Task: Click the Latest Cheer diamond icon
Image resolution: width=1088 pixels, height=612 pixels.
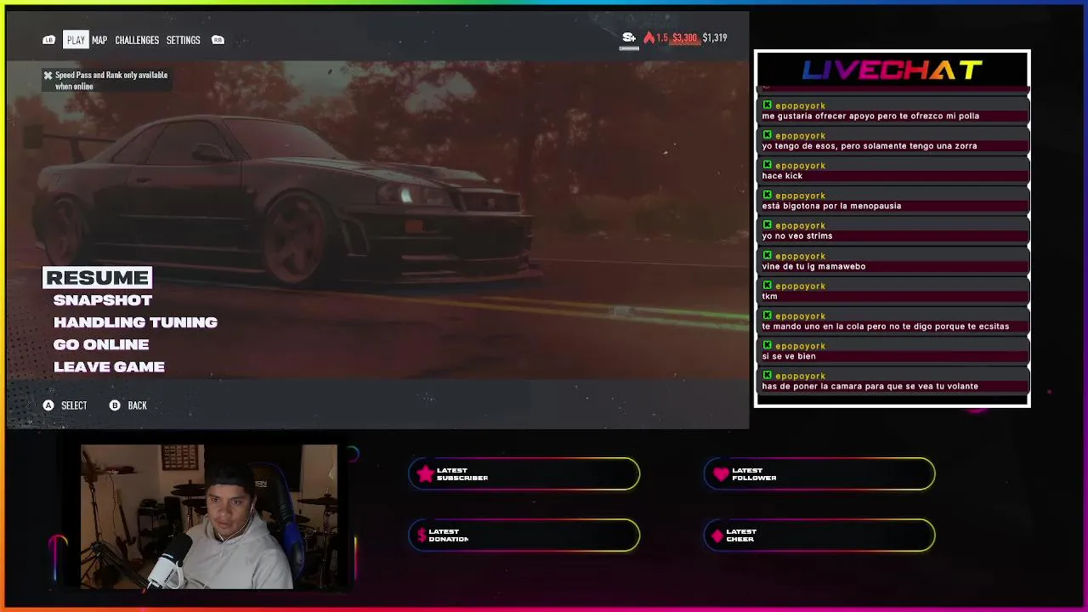Action: (x=717, y=535)
